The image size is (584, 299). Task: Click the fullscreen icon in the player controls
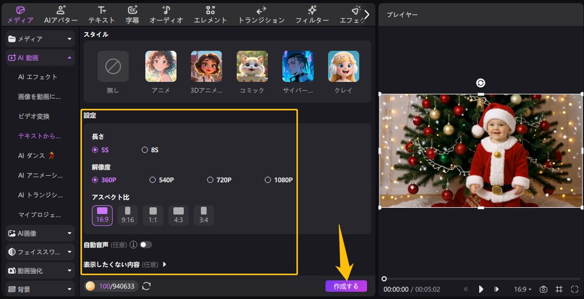tap(573, 289)
